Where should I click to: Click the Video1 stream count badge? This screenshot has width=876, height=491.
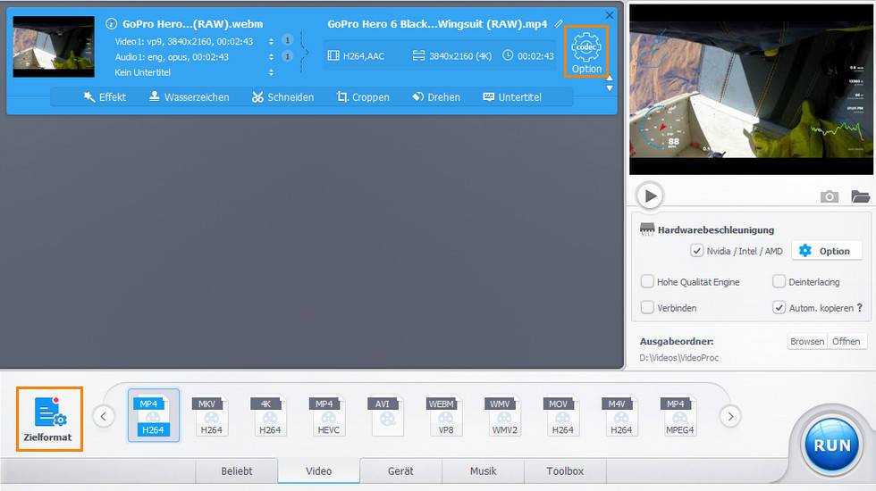(x=287, y=40)
